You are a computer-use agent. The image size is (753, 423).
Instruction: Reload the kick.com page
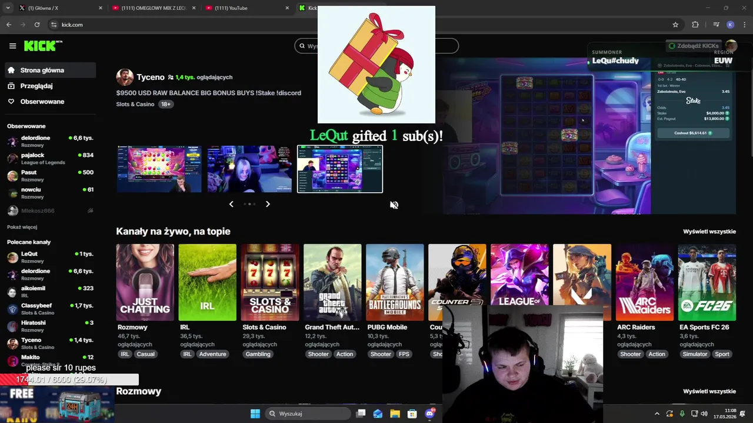coord(37,25)
